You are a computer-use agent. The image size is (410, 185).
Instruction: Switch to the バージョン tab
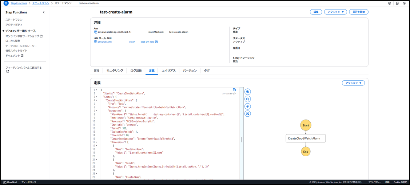point(190,71)
